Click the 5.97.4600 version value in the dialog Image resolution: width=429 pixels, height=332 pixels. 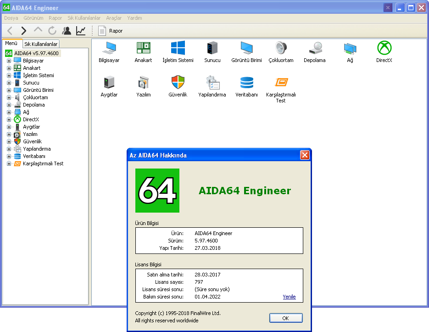[x=206, y=241]
